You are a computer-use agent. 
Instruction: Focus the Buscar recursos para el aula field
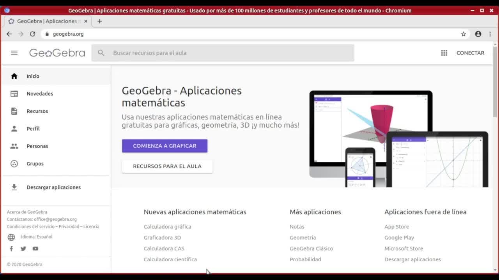(x=223, y=53)
